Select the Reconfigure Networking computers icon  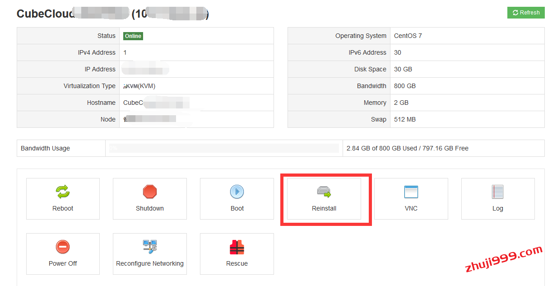149,247
